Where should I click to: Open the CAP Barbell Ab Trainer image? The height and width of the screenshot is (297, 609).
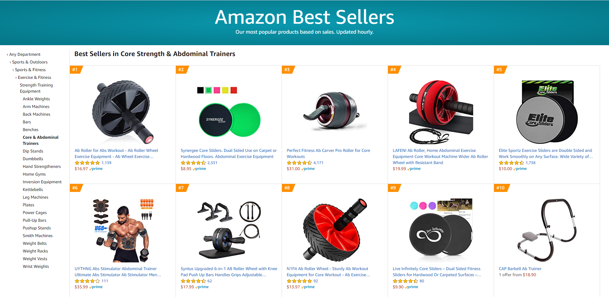[547, 230]
